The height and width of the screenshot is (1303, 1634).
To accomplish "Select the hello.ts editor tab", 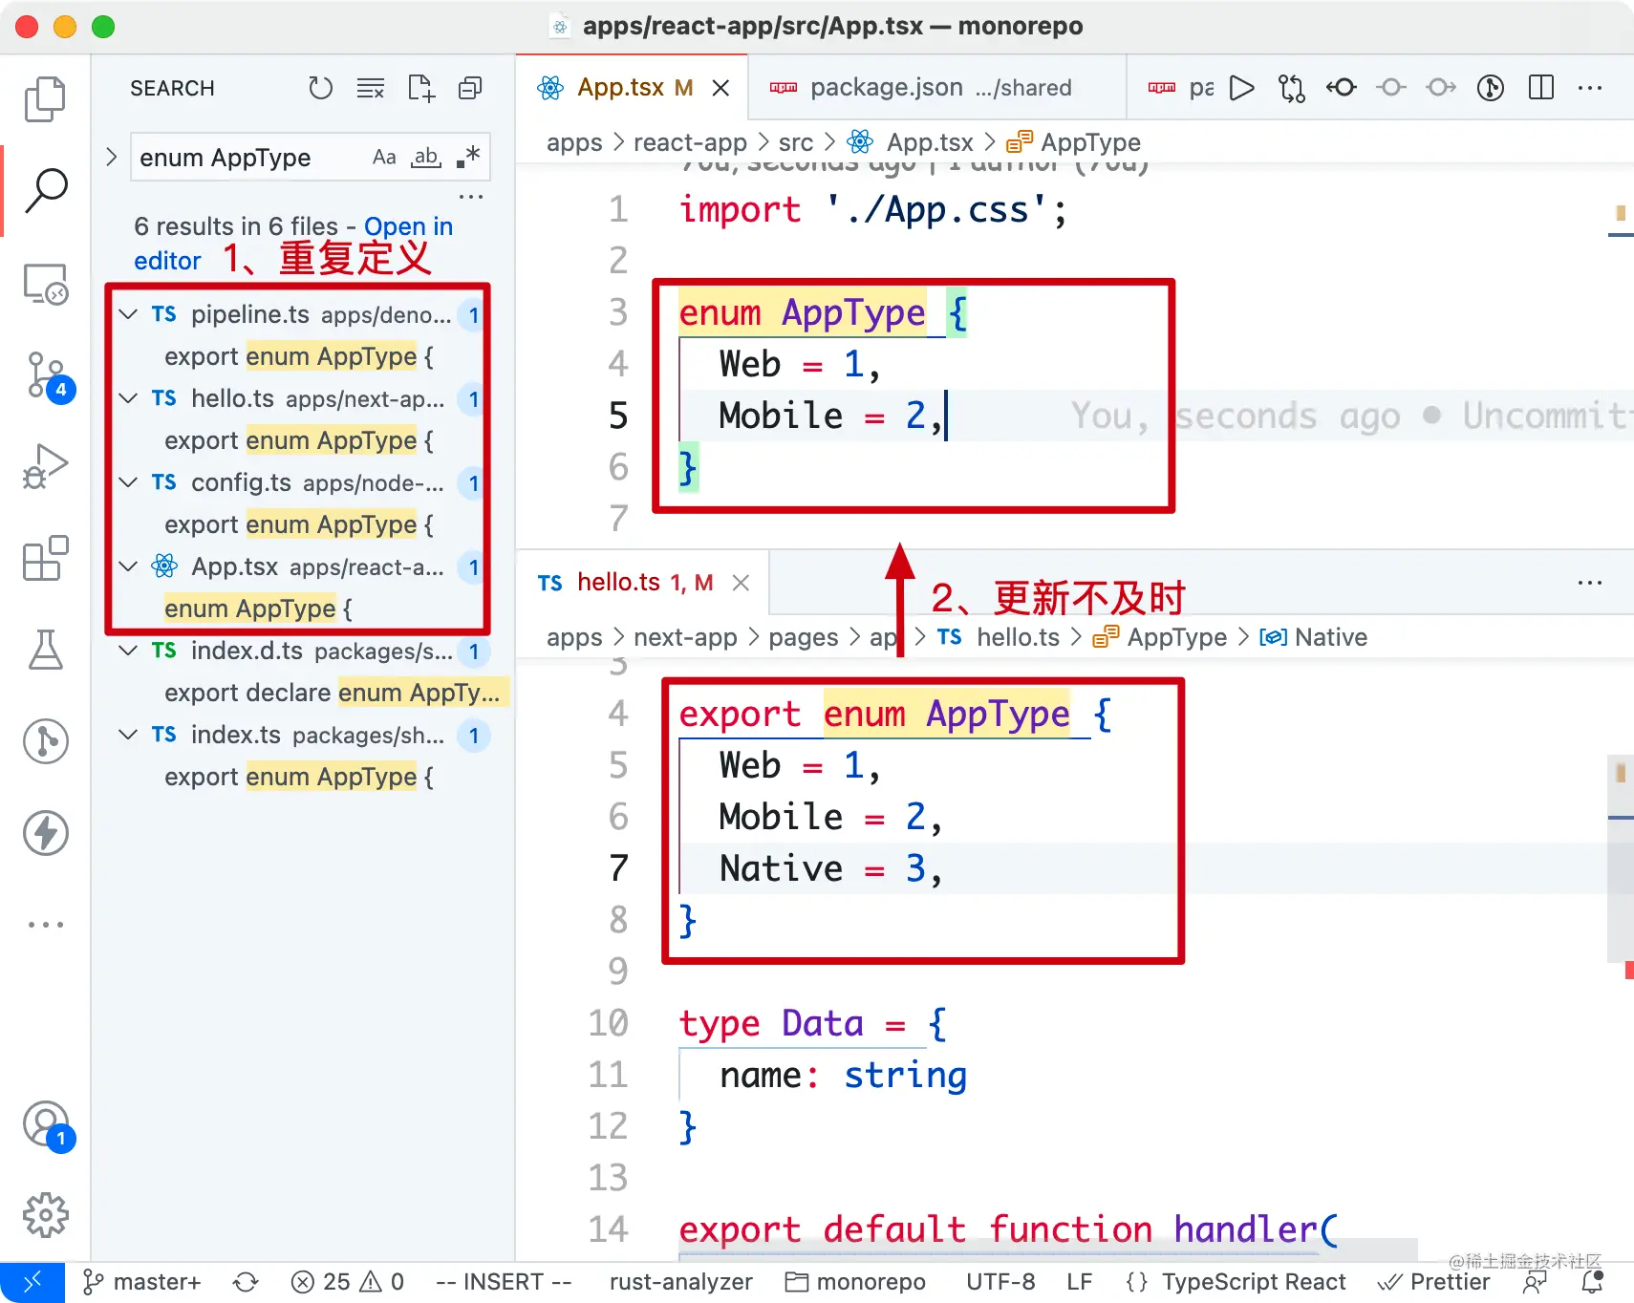I will click(618, 583).
